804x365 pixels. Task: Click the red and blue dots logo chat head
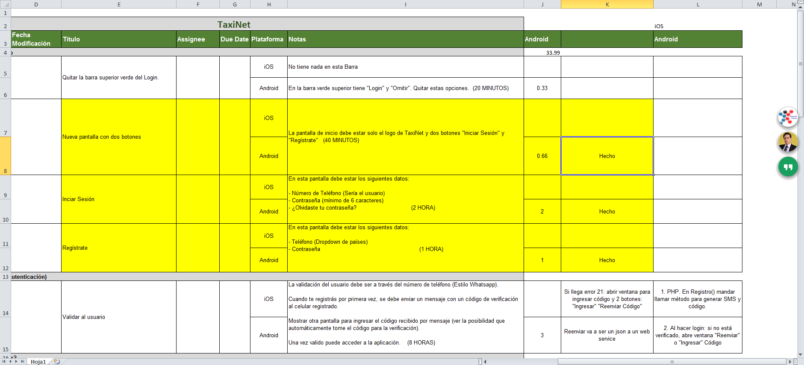(788, 117)
